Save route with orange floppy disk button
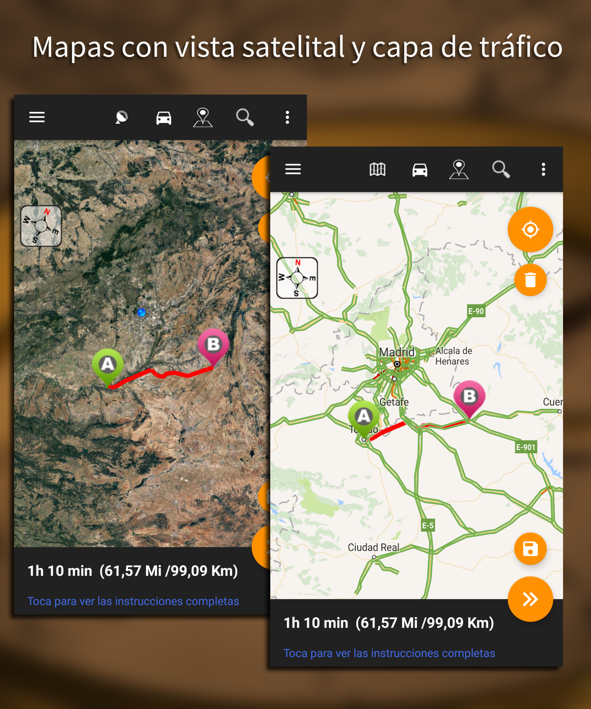The width and height of the screenshot is (591, 709). pyautogui.click(x=530, y=549)
